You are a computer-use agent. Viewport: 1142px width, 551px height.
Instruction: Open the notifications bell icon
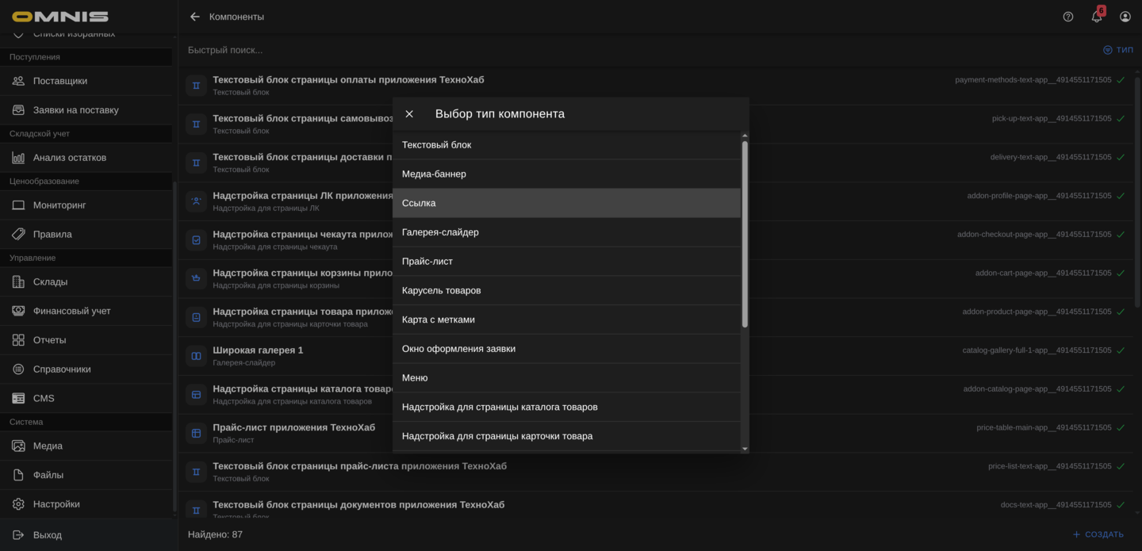click(x=1097, y=17)
